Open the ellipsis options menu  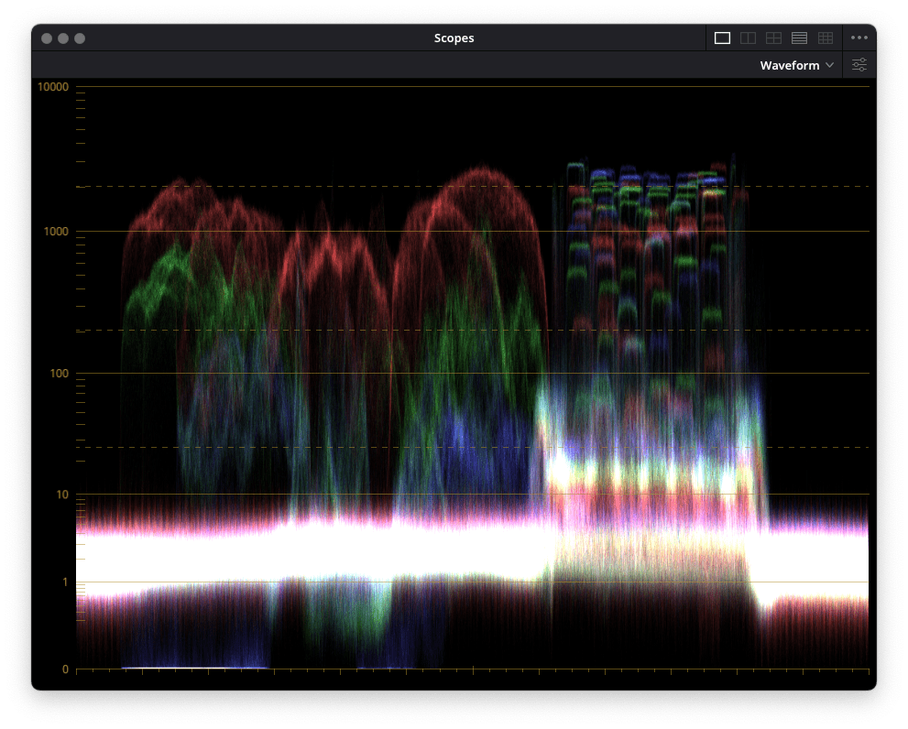coord(859,38)
